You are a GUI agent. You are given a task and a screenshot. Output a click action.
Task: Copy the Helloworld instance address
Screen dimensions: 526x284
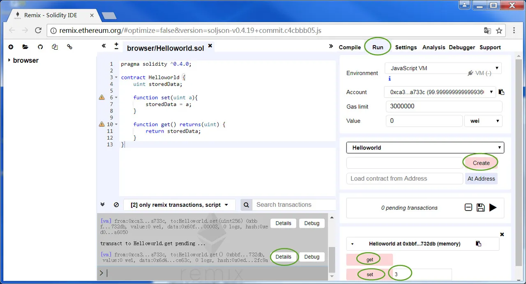pyautogui.click(x=478, y=244)
